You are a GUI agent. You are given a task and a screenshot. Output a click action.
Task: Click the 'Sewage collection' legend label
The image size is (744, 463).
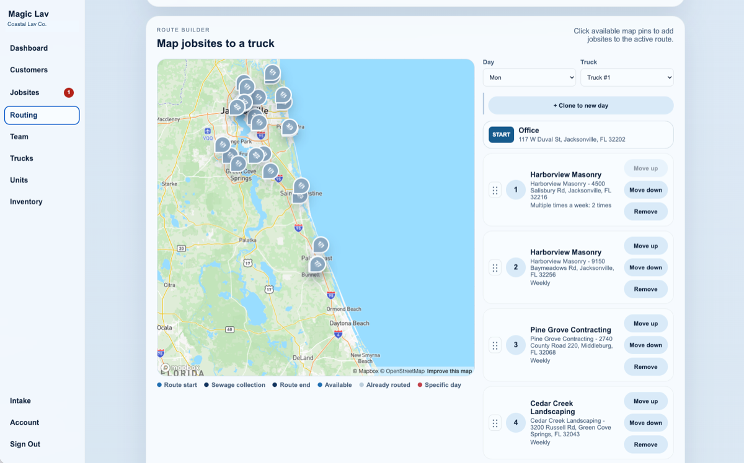238,385
